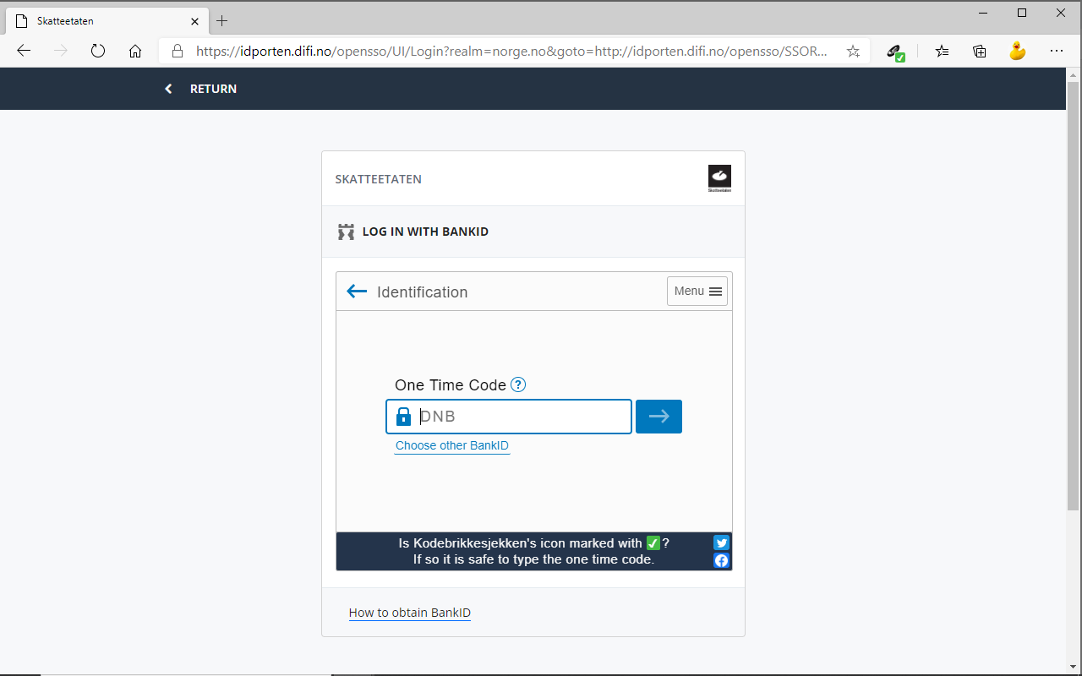Go back with the blue Identification arrow
This screenshot has width=1082, height=676.
pos(357,292)
